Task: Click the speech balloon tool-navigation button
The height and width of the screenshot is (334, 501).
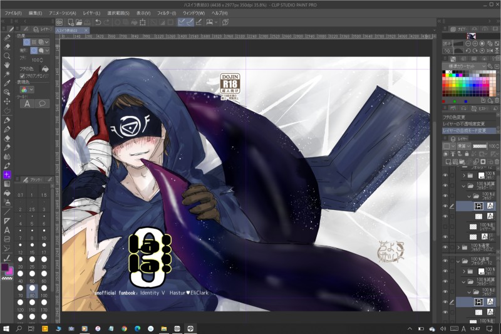Action: click(x=42, y=103)
